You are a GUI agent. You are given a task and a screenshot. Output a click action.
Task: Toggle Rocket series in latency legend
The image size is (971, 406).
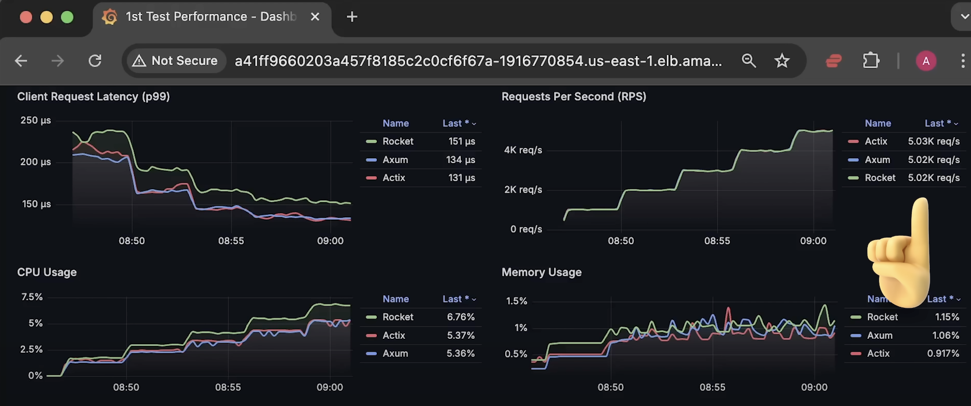pyautogui.click(x=398, y=142)
